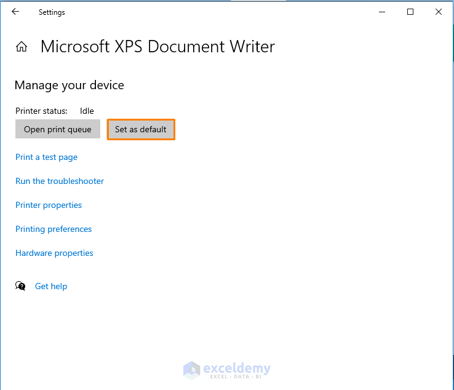Image resolution: width=454 pixels, height=390 pixels.
Task: Click the Home icon beside the printer name
Action: (22, 47)
